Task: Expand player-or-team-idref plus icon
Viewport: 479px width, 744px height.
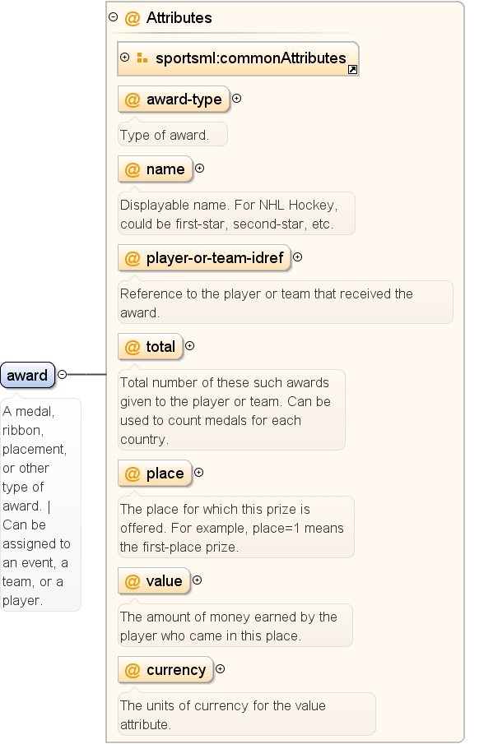Action: (297, 257)
